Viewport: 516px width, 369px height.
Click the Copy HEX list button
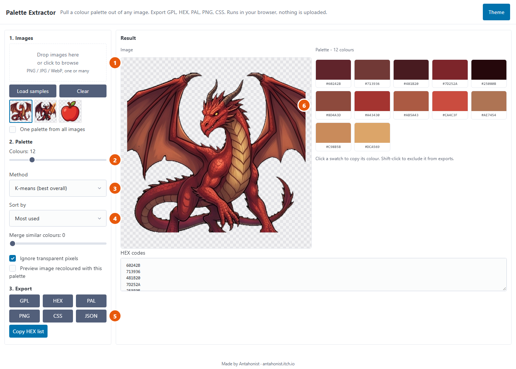[28, 331]
